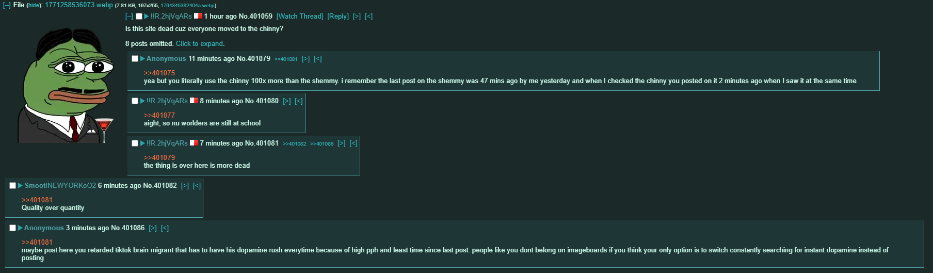Image resolution: width=933 pixels, height=273 pixels.
Task: Tick the checkbox on Anonymous post No.401079
Action: (x=135, y=59)
